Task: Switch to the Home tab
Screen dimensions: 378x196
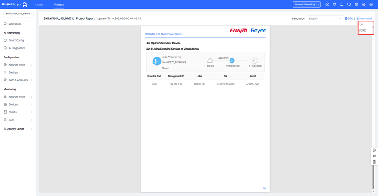Action: tap(39, 4)
